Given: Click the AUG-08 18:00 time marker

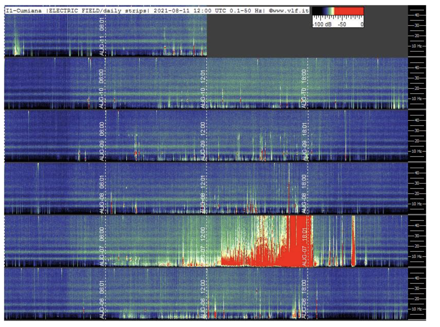Looking at the screenshot, I should 304,194.
